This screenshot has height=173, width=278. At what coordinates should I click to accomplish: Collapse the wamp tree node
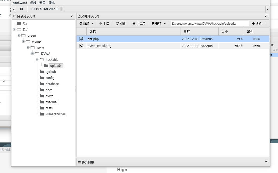[x=23, y=41]
